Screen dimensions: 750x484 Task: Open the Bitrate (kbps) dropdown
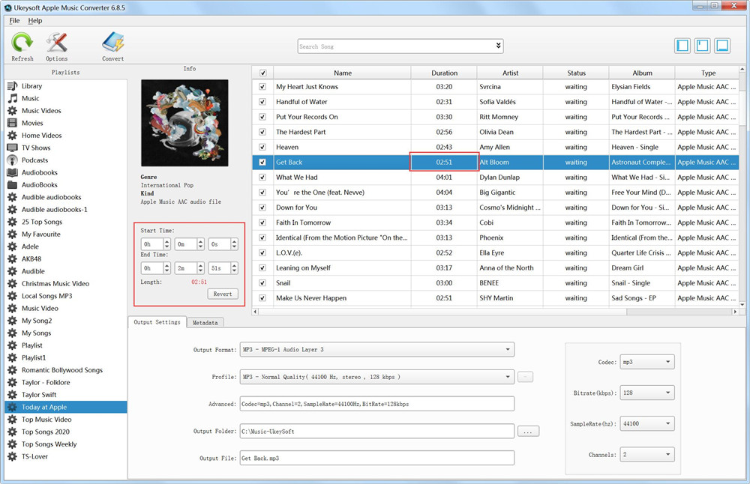[x=647, y=393]
